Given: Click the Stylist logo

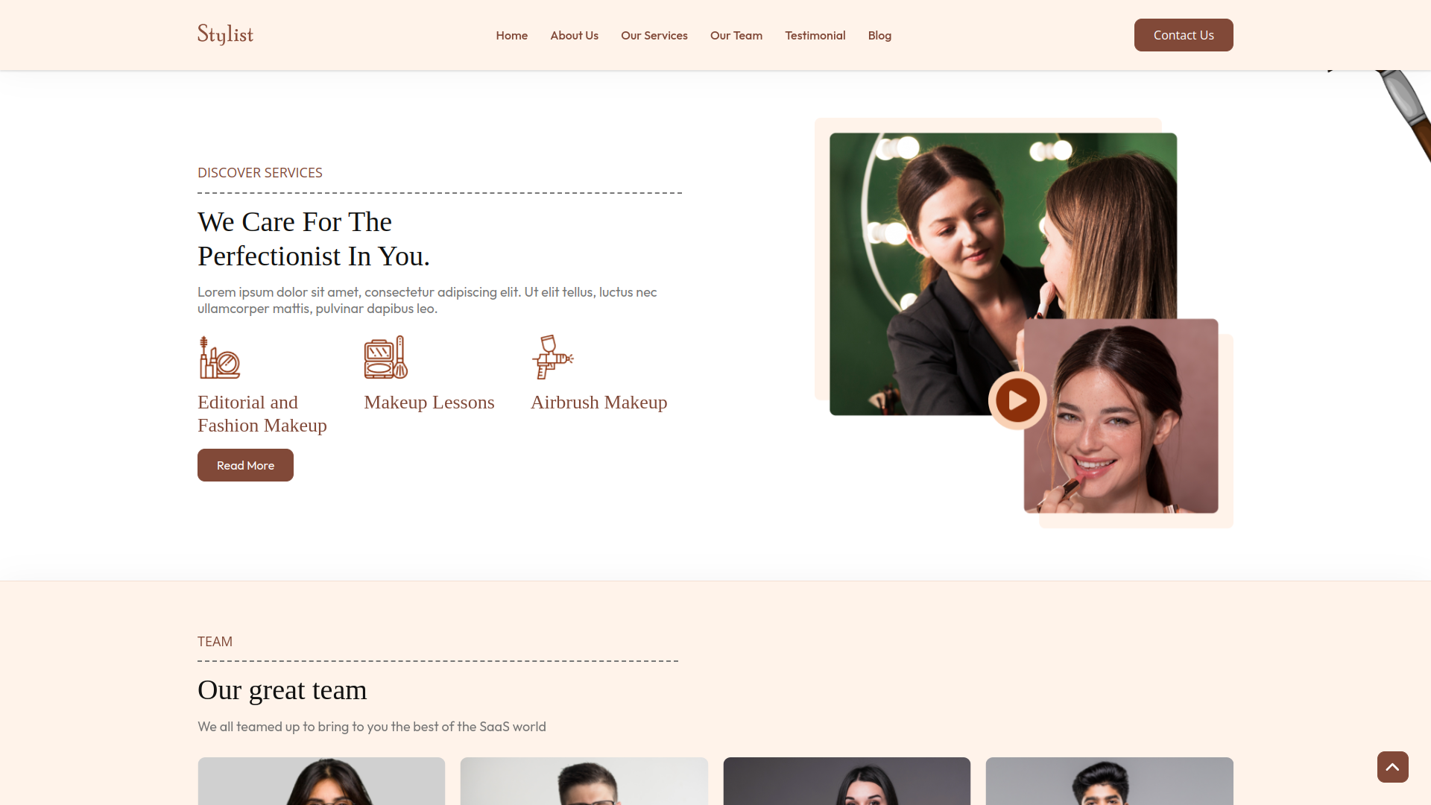Looking at the screenshot, I should pos(225,34).
